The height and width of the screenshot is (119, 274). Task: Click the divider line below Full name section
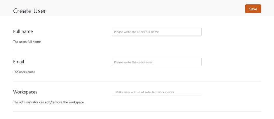pos(137,51)
